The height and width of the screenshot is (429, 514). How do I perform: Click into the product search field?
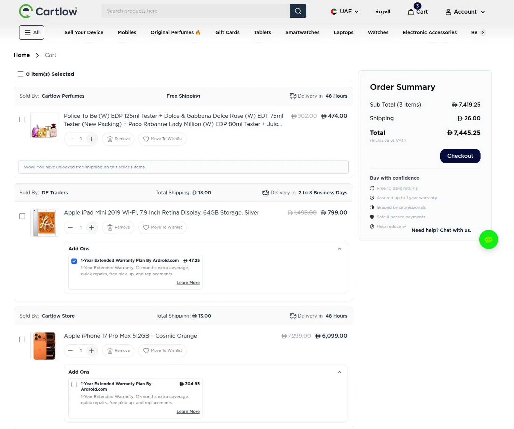pyautogui.click(x=195, y=11)
